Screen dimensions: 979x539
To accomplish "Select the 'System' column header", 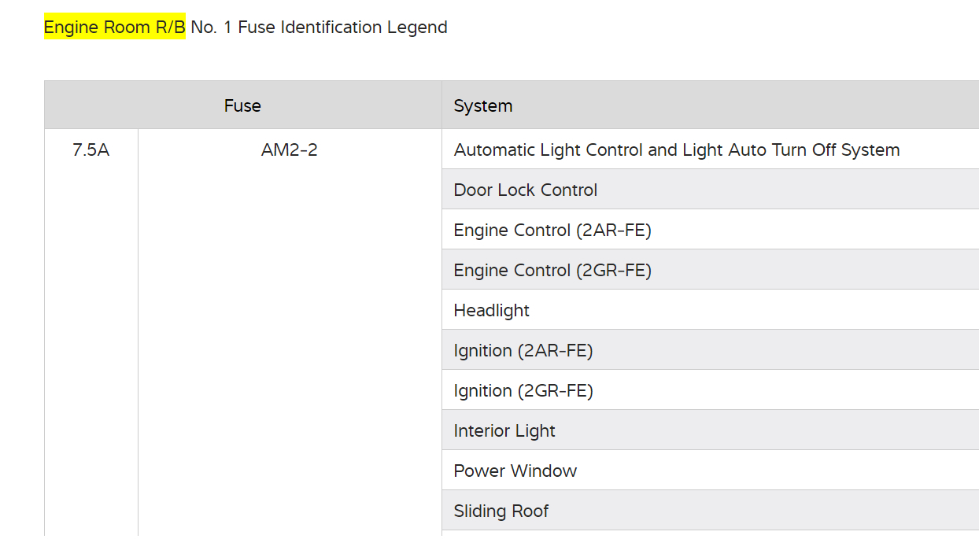I will (483, 106).
